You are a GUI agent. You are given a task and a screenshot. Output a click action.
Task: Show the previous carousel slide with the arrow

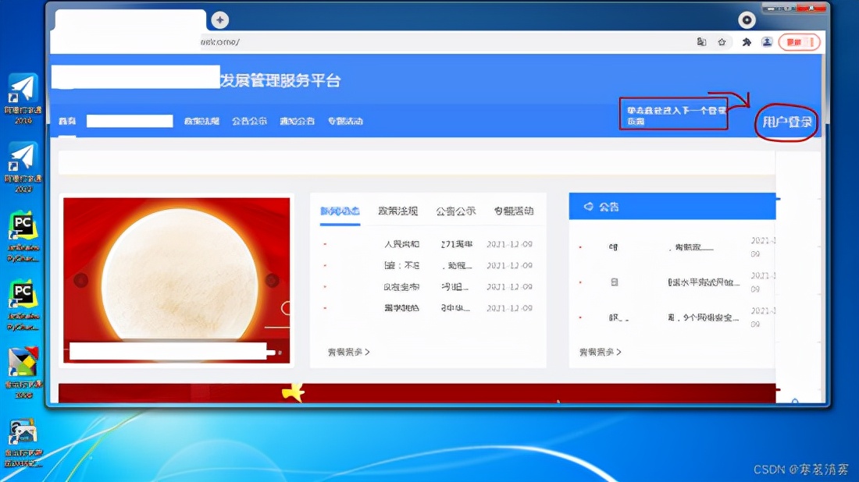(81, 281)
